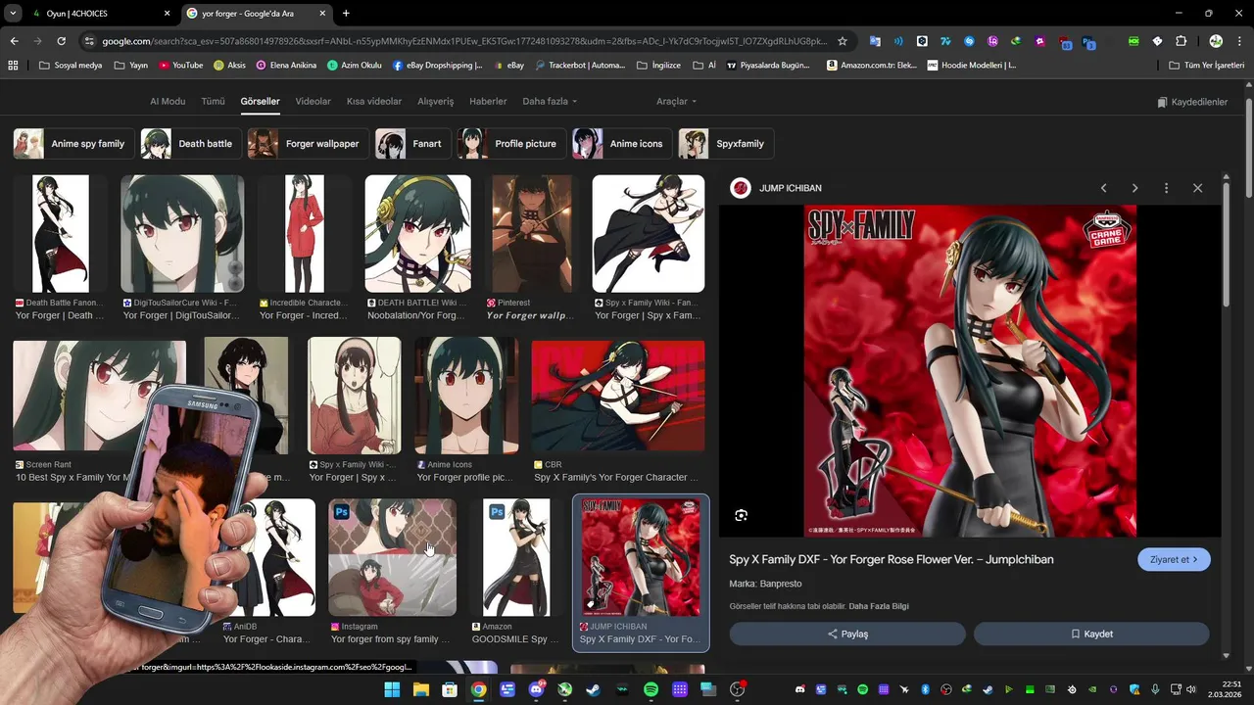Select the Profile picture filter chip
The width and height of the screenshot is (1254, 705).
pos(511,144)
